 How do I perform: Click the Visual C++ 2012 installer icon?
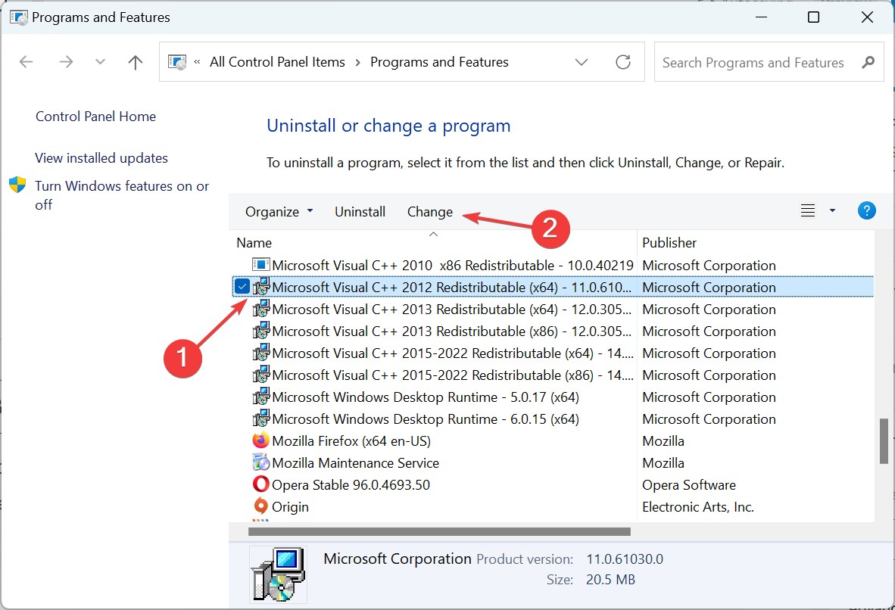(260, 286)
